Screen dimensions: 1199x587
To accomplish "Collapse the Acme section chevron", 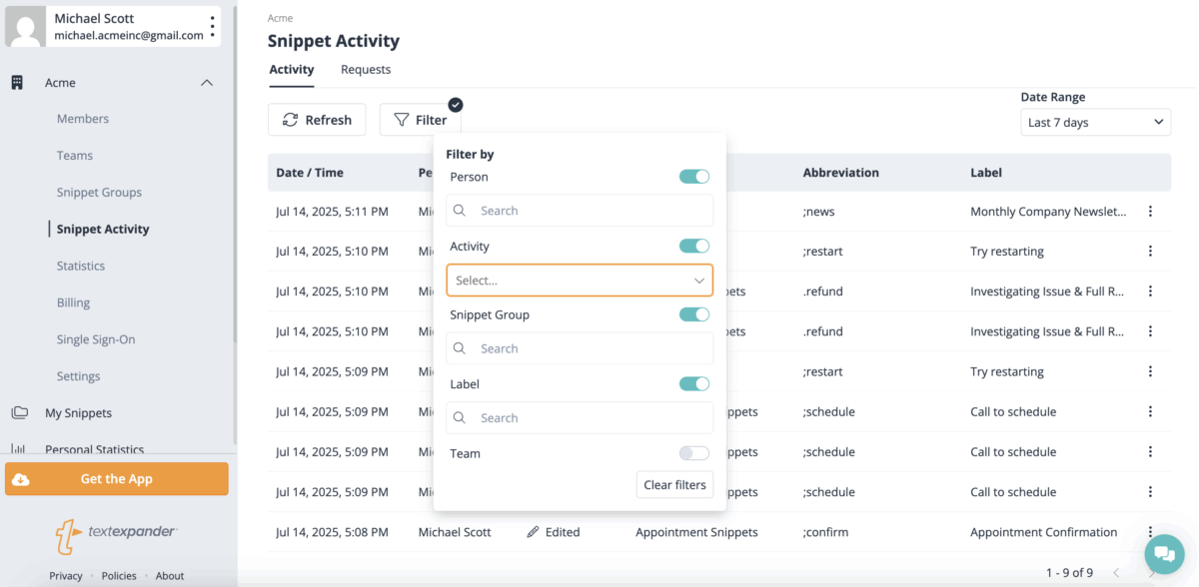I will [x=207, y=83].
